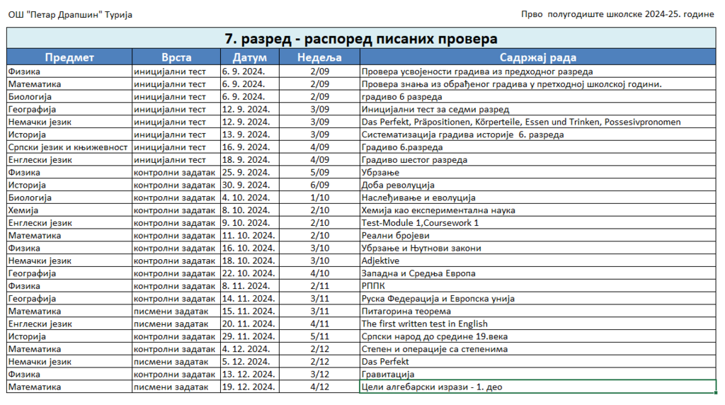Select the "Врста" column header

pos(176,57)
